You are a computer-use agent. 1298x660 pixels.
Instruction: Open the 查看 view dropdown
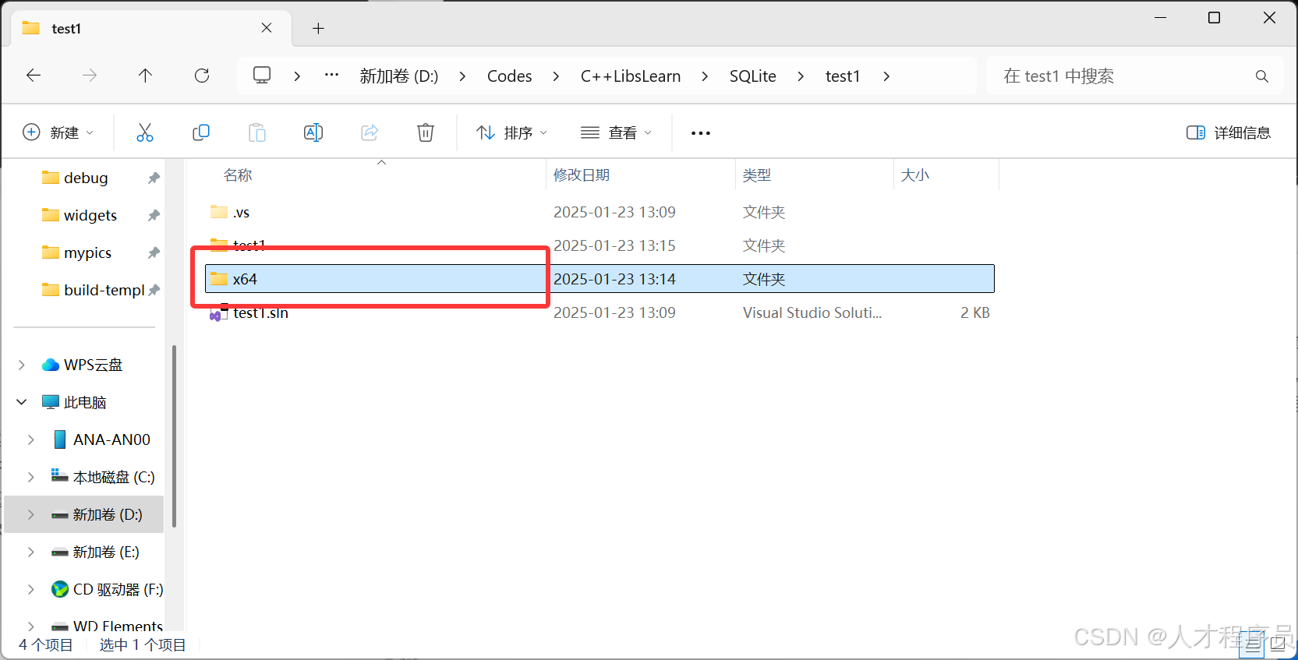pyautogui.click(x=617, y=132)
